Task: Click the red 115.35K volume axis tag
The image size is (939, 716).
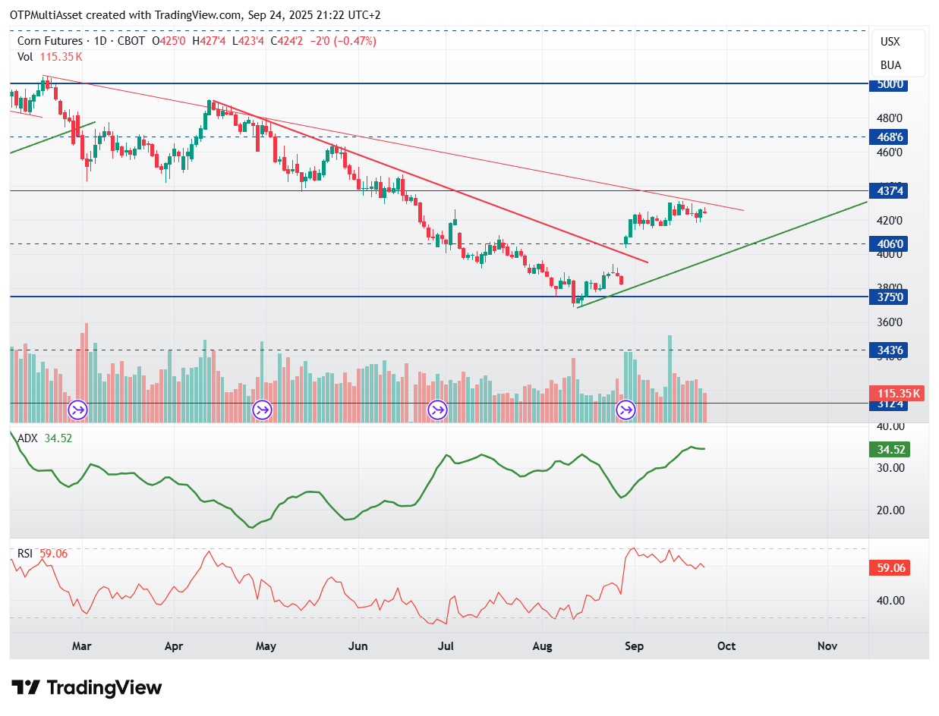Action: (896, 393)
